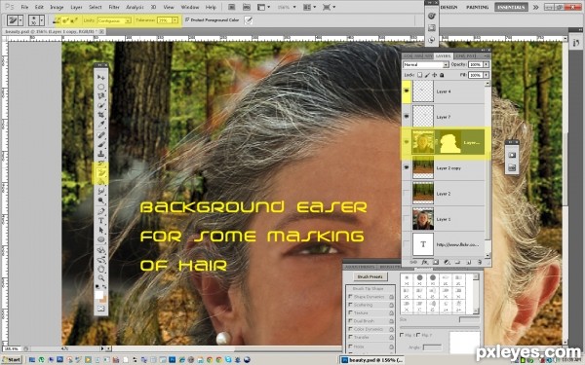
Task: Choose Sampling Once icon in options bar
Action: click(x=65, y=20)
